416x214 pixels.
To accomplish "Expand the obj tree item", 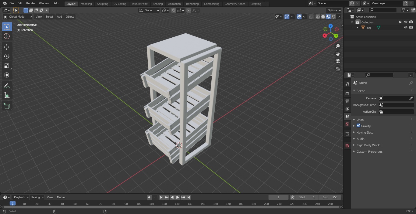I will click(x=358, y=28).
